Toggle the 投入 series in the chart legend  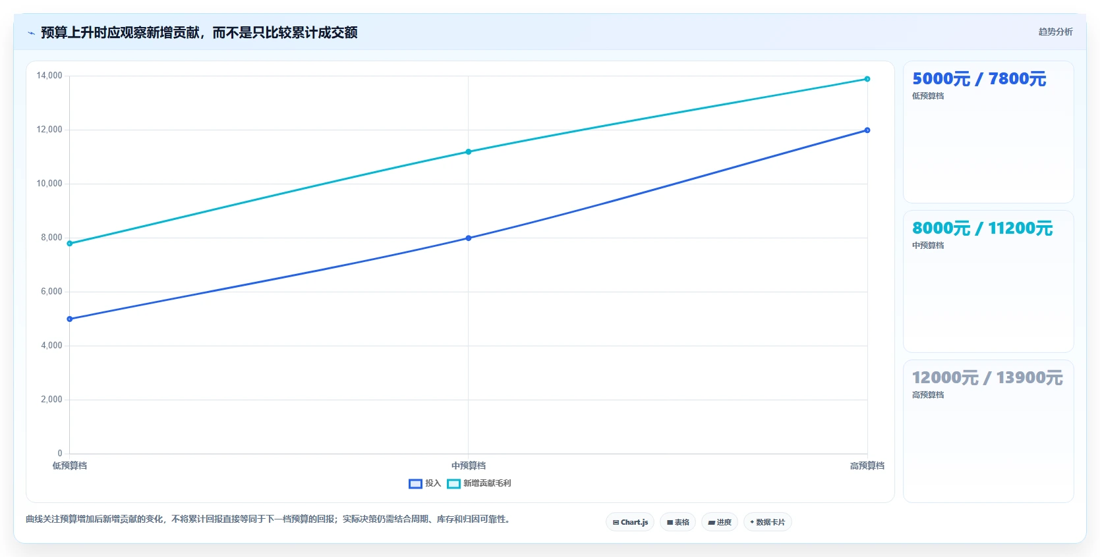(x=424, y=483)
